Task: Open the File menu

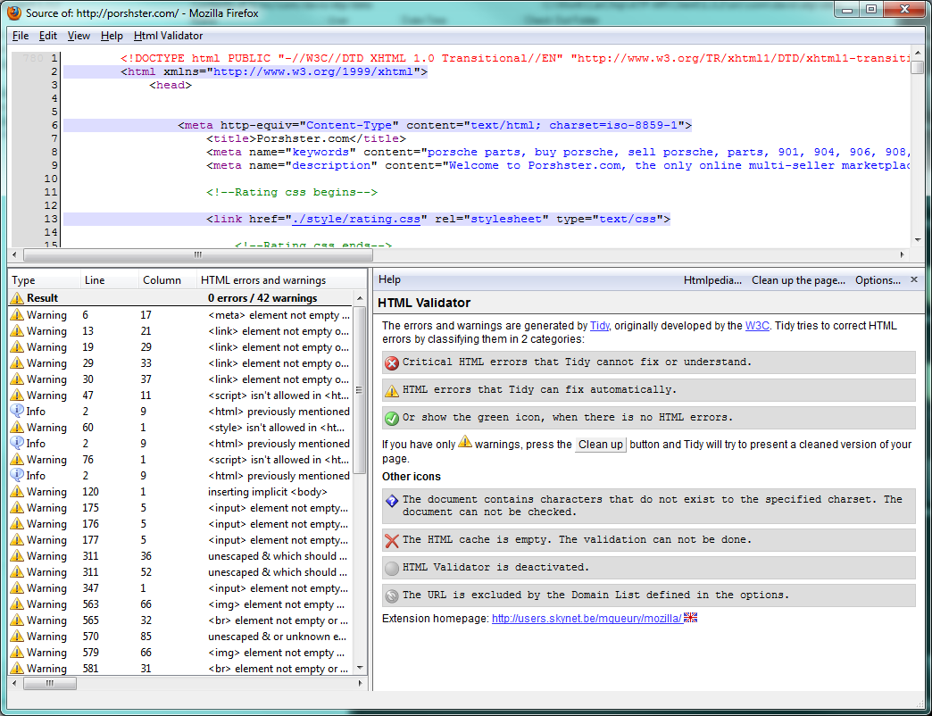Action: (x=21, y=36)
